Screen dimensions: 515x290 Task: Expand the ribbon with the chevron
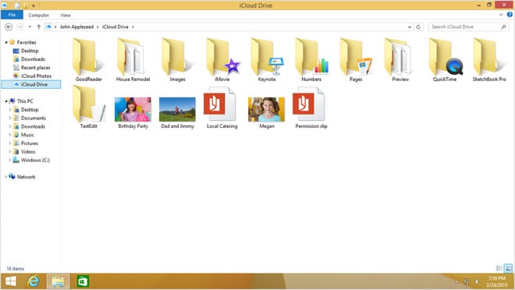click(x=501, y=15)
